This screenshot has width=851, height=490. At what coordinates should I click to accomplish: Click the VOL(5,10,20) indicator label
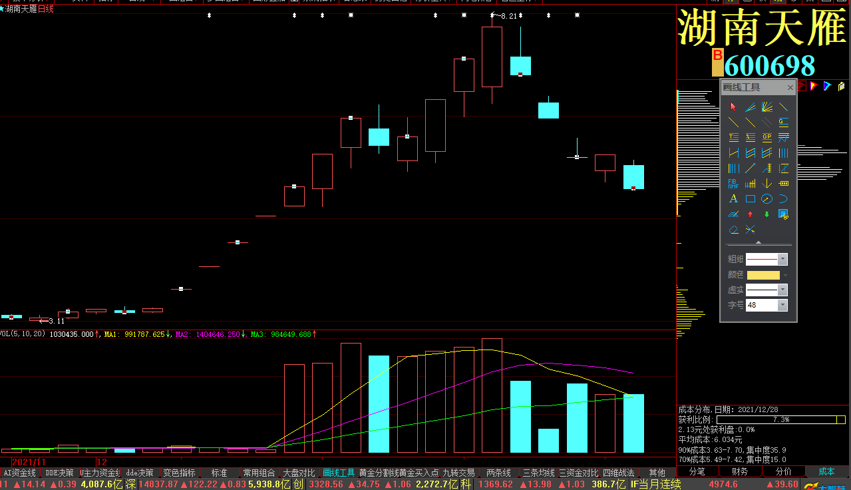pos(23,334)
